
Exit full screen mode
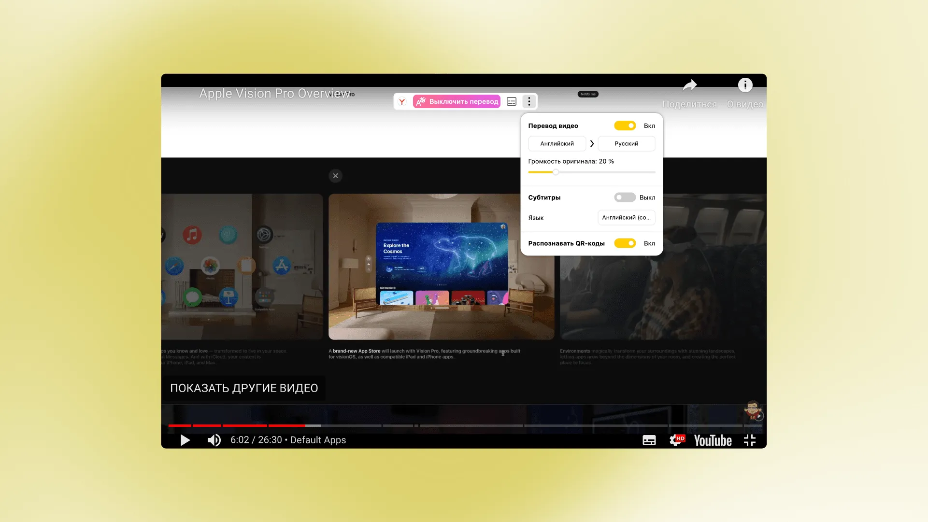(x=749, y=440)
